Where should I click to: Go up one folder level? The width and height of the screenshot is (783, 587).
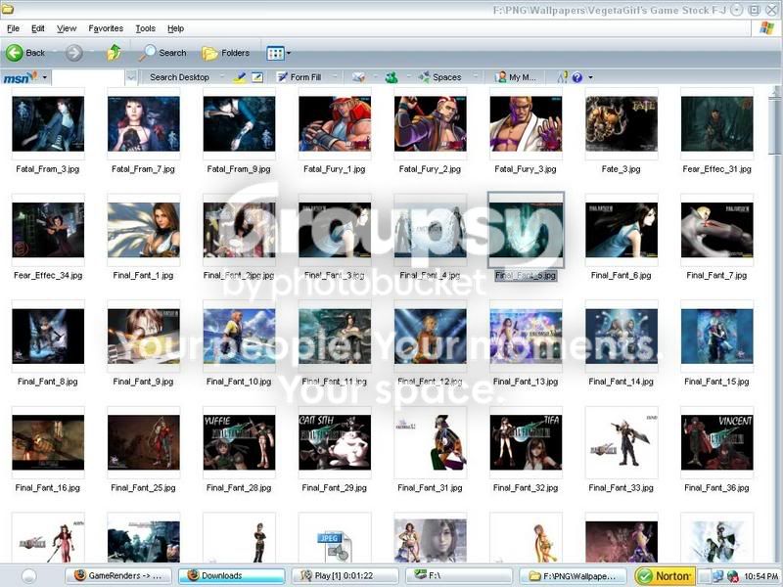click(115, 53)
